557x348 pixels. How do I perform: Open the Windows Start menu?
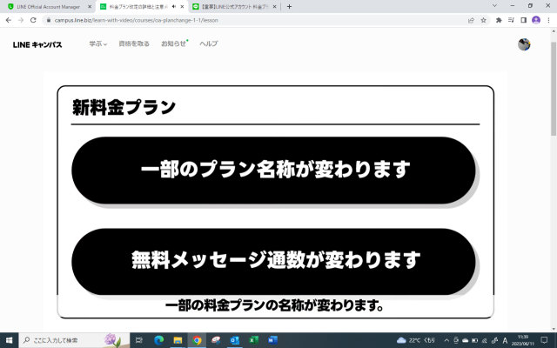(x=9, y=340)
